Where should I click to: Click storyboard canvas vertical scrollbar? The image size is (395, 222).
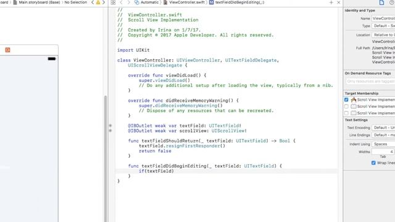point(106,158)
